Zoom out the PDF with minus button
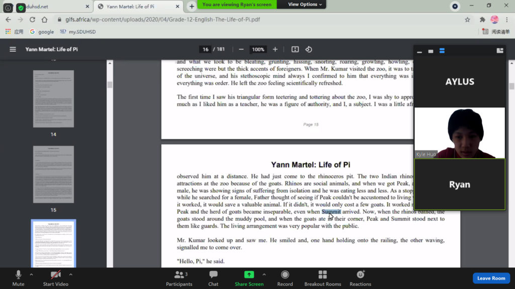This screenshot has width=515, height=289. (241, 50)
